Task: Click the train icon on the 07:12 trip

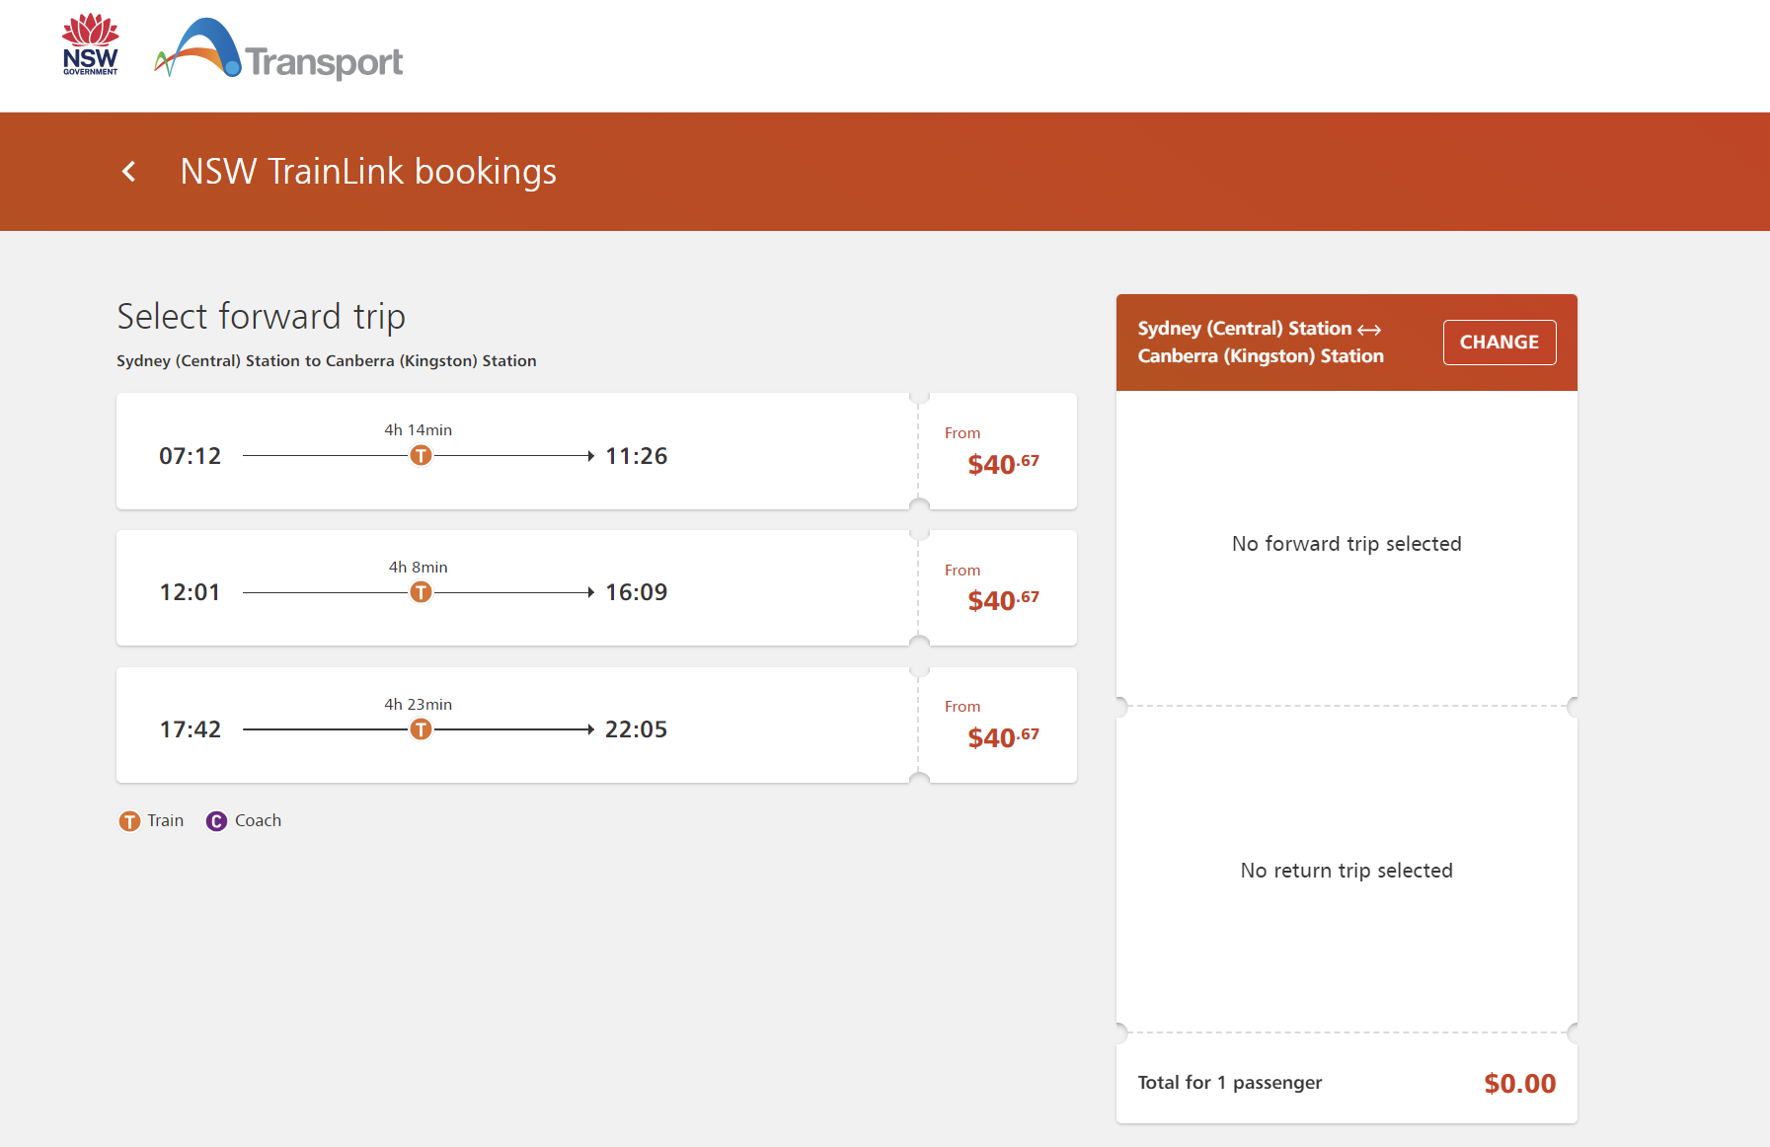Action: [421, 455]
